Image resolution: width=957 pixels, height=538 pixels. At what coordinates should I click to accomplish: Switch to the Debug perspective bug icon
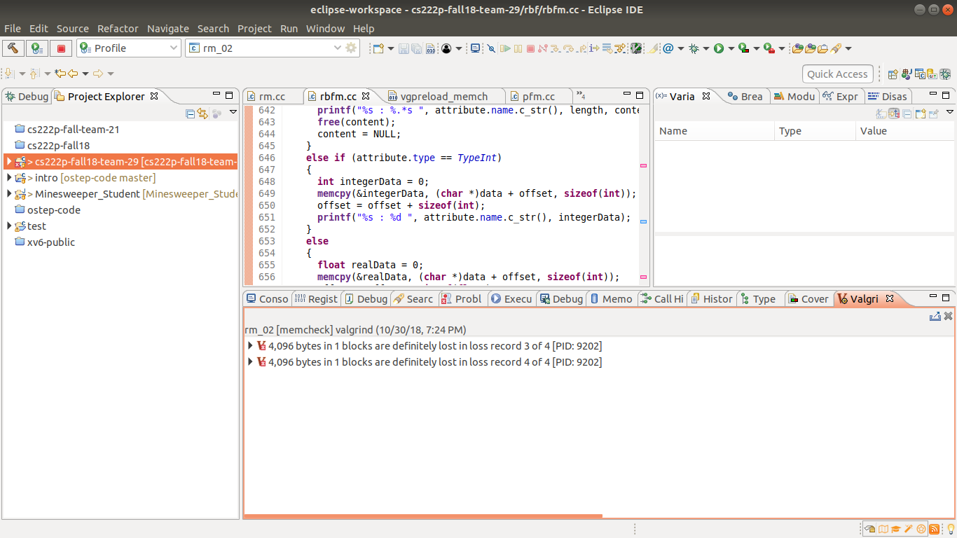point(945,74)
